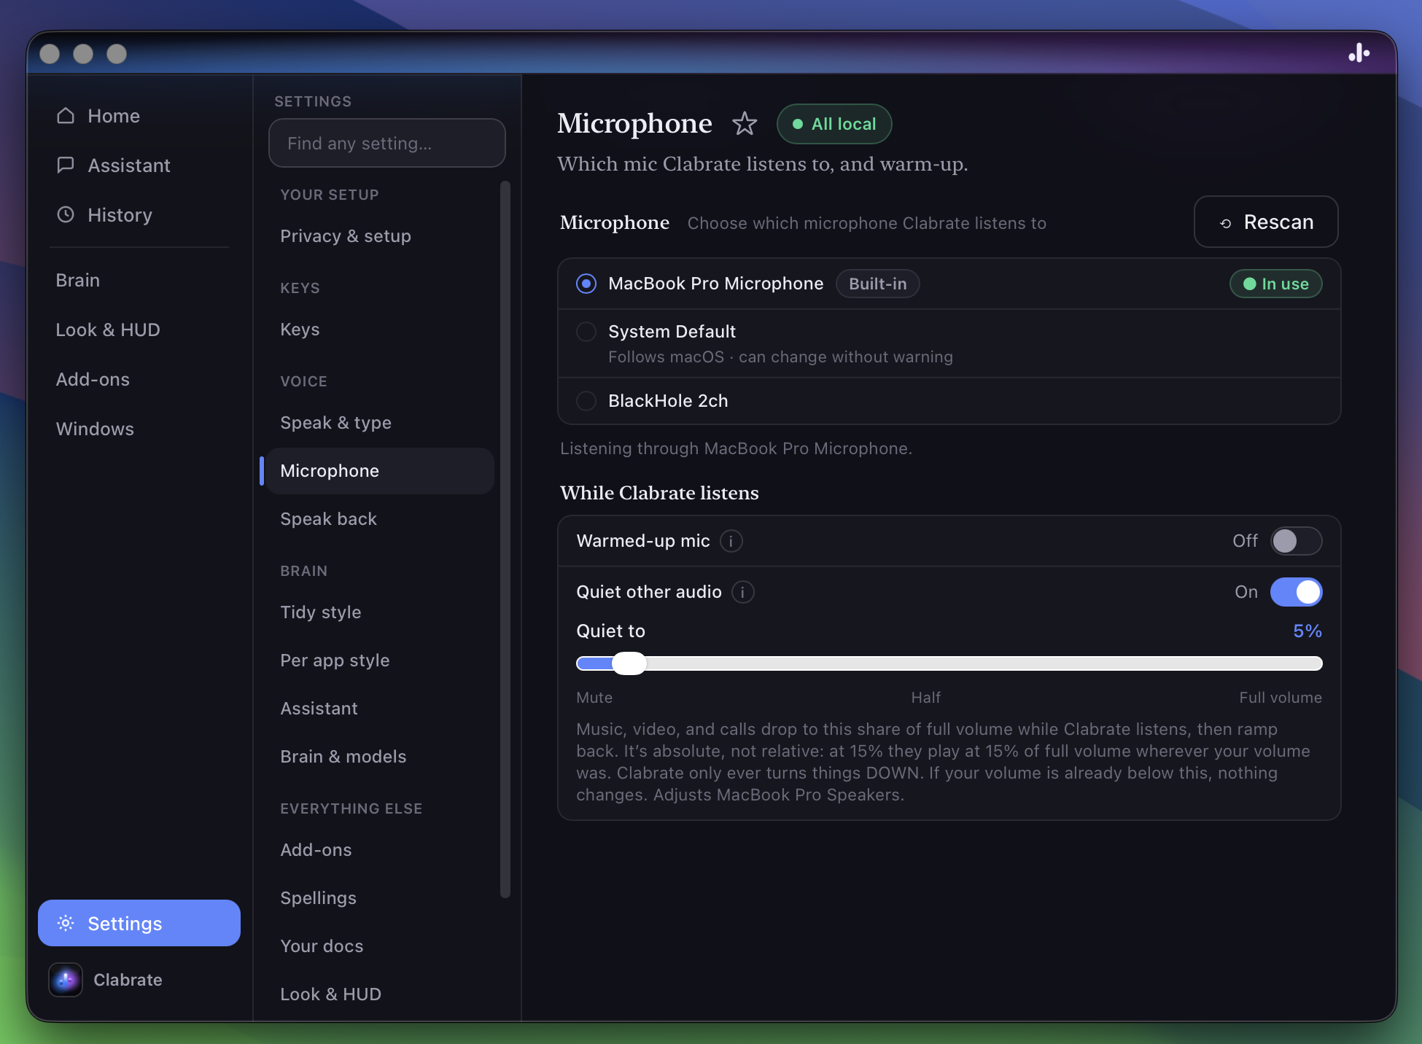Click the Quiet to slider thumb
Screen dimensions: 1422x1044
point(629,663)
